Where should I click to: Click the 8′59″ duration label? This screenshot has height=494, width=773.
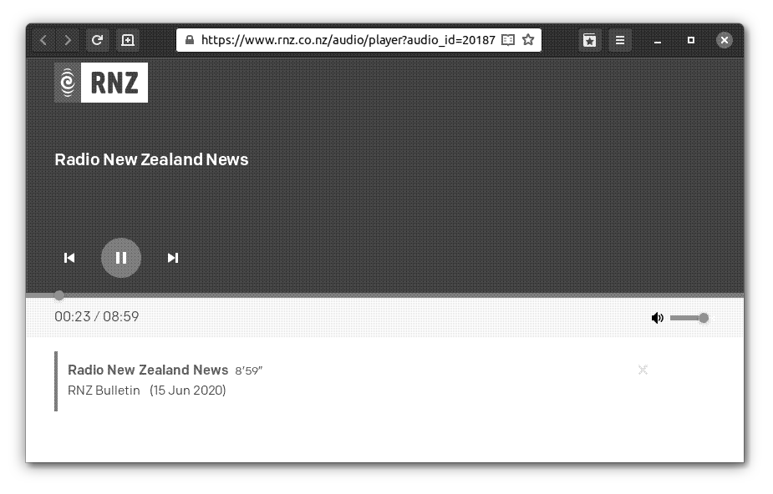pyautogui.click(x=248, y=371)
